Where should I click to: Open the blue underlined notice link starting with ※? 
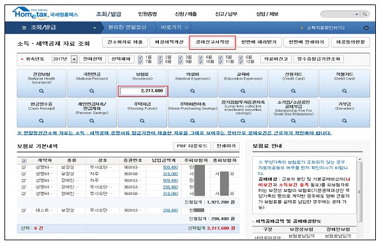coord(174,133)
